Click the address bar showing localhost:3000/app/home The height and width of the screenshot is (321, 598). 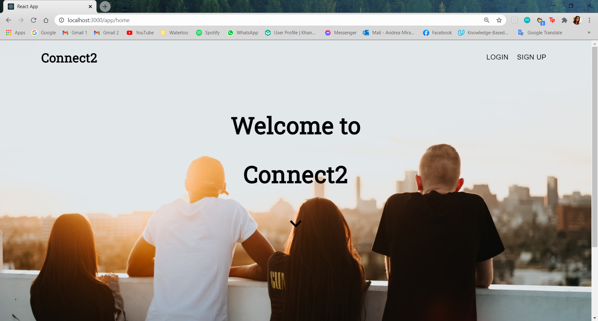[x=271, y=20]
